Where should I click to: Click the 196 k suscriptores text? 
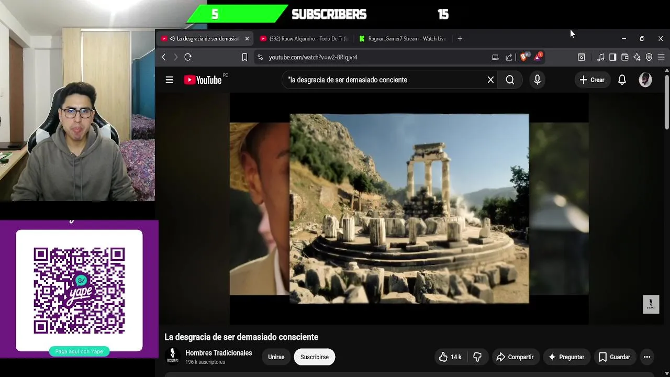(205, 362)
